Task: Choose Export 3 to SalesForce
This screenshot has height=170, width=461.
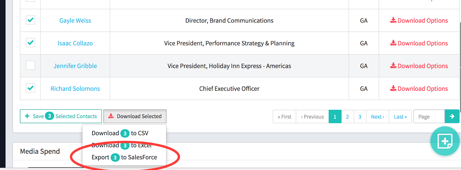Action: point(124,157)
